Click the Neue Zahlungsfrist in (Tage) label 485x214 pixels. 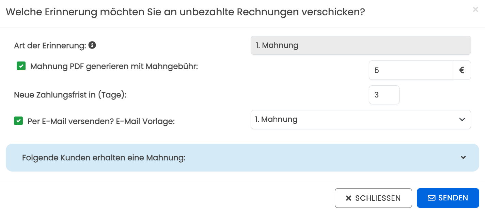(70, 95)
